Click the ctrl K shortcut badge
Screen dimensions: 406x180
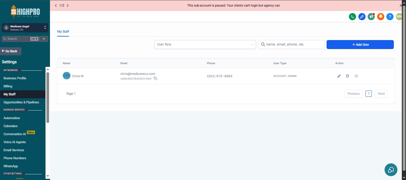[x=35, y=39]
